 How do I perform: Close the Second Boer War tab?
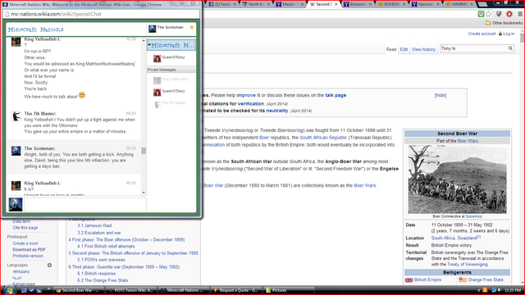click(x=336, y=4)
